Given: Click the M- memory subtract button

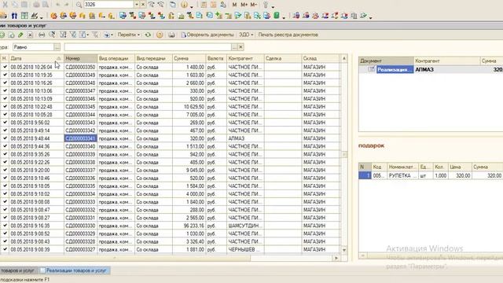Looking at the screenshot, I should coord(253,5).
